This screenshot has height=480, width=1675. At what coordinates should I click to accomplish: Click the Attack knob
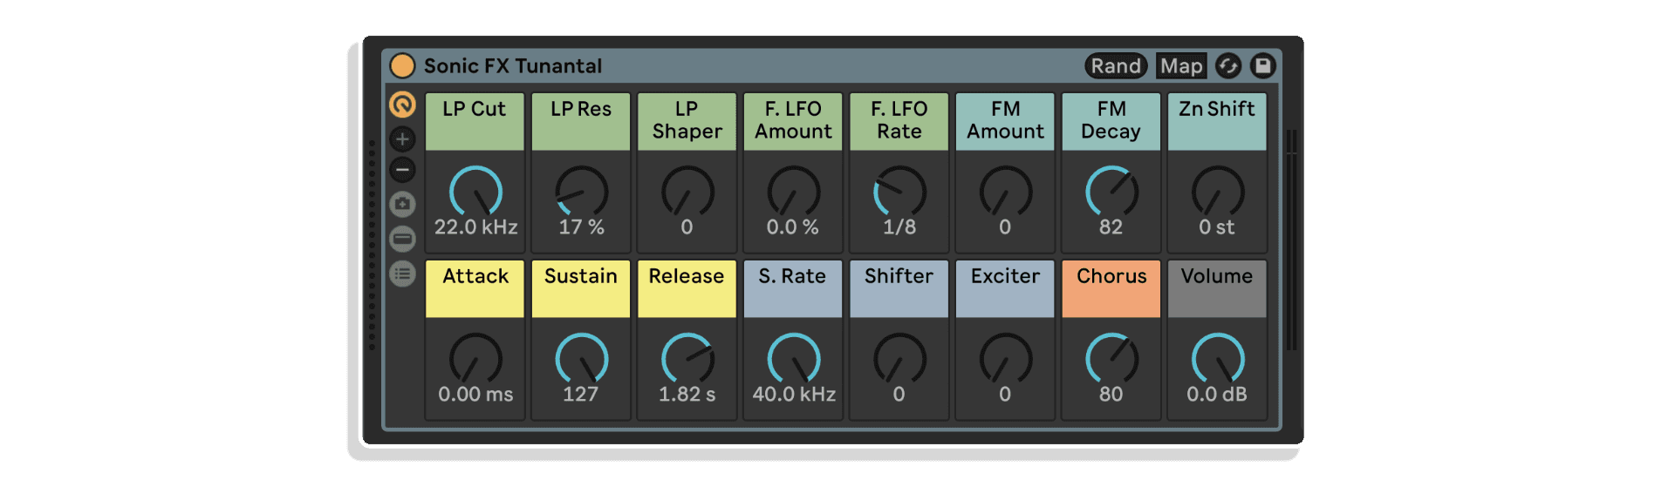[475, 359]
